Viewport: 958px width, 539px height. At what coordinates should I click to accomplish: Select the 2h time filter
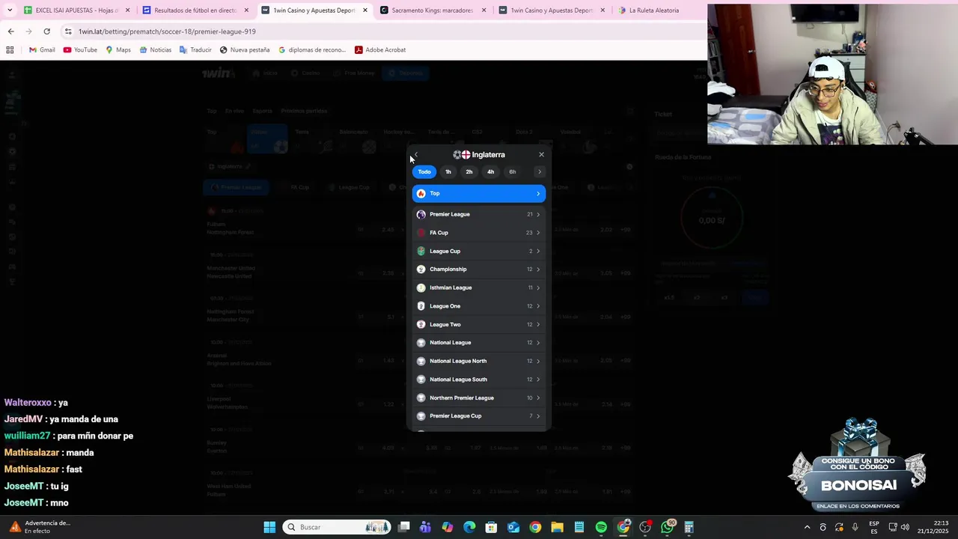469,172
